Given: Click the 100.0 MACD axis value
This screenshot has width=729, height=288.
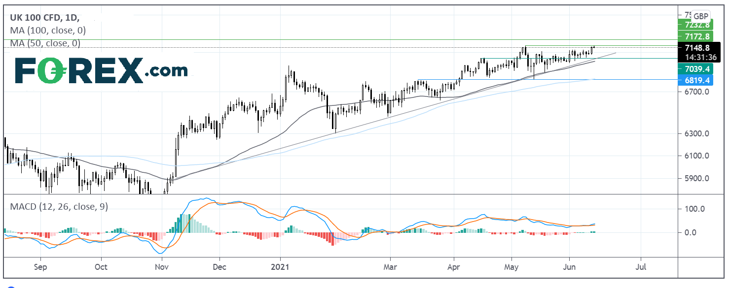Looking at the screenshot, I should pos(694,209).
